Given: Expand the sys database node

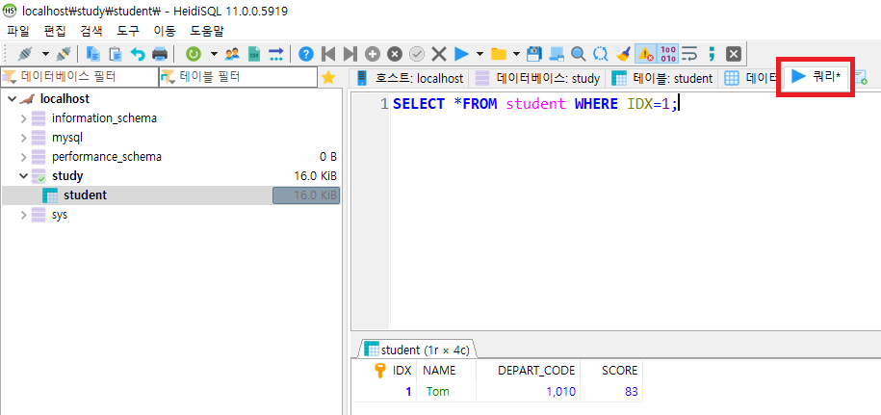Looking at the screenshot, I should 24,215.
